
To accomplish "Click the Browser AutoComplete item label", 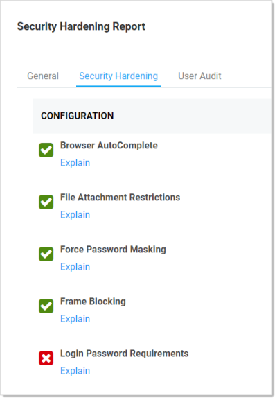I will pos(109,146).
